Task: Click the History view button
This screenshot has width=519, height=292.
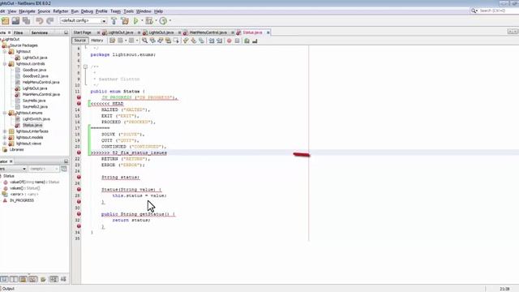Action: coord(97,41)
